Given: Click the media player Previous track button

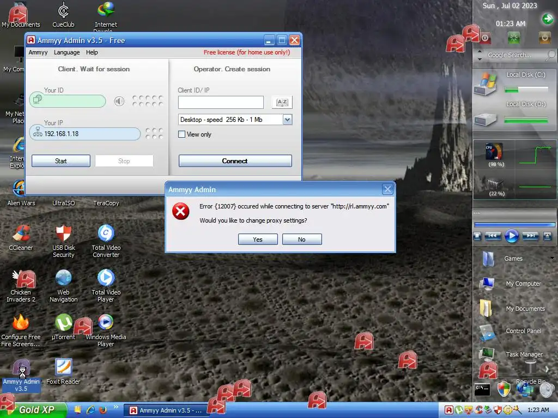Looking at the screenshot, I should pyautogui.click(x=493, y=236).
